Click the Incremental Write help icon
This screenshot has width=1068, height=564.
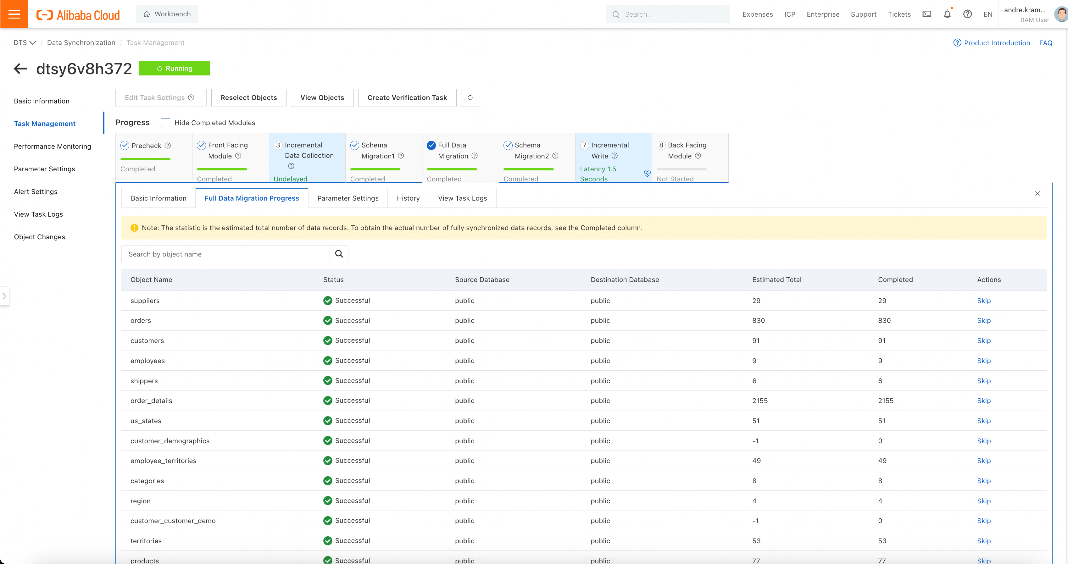point(615,156)
